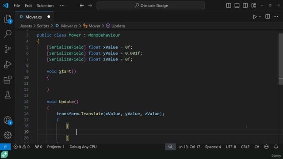Screen dimensions: 283x159
Task: Open the Update method breadcrumb
Action: coord(115,26)
